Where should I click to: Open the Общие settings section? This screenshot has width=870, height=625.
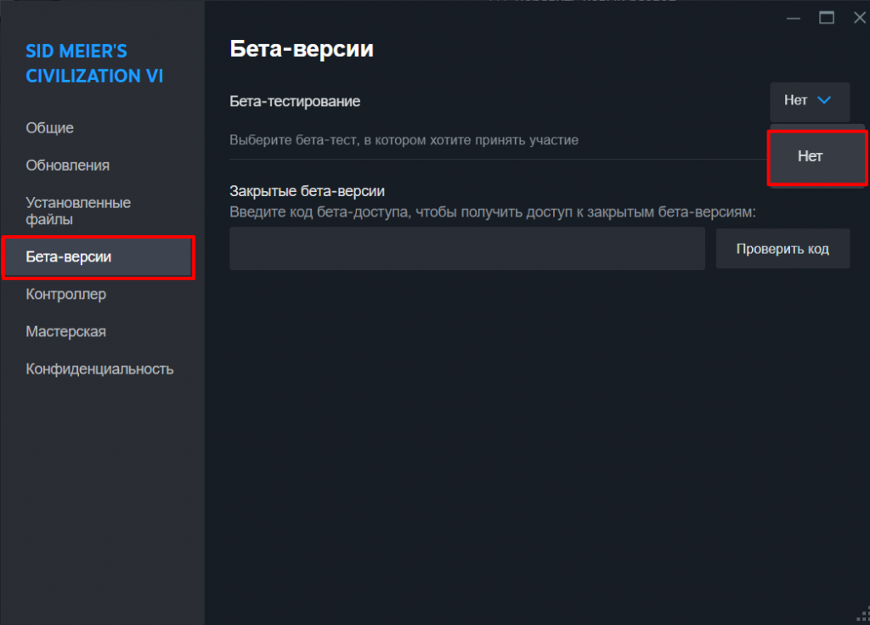tap(49, 128)
